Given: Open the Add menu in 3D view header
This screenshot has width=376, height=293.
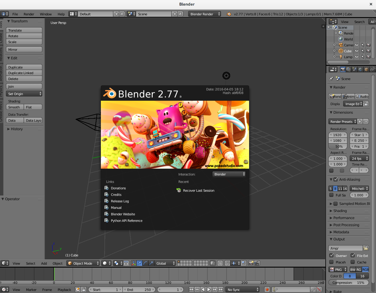Looking at the screenshot, I should click(44, 263).
